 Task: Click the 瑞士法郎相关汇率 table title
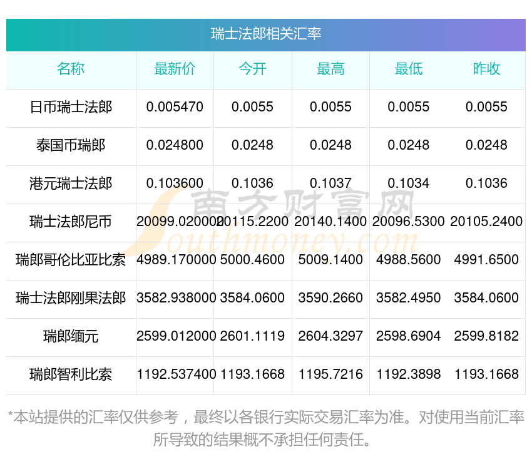(x=266, y=34)
